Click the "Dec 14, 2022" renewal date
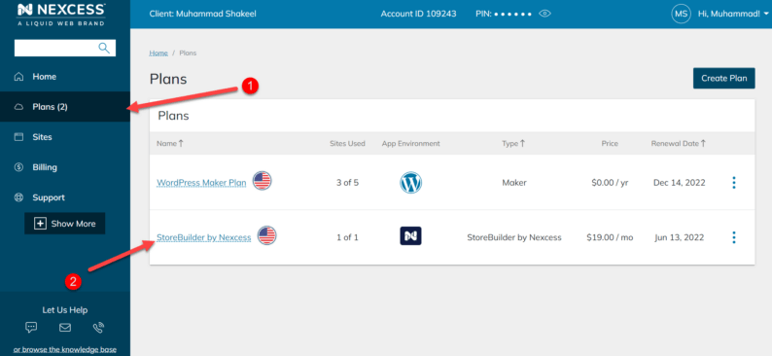This screenshot has width=772, height=356. point(679,183)
